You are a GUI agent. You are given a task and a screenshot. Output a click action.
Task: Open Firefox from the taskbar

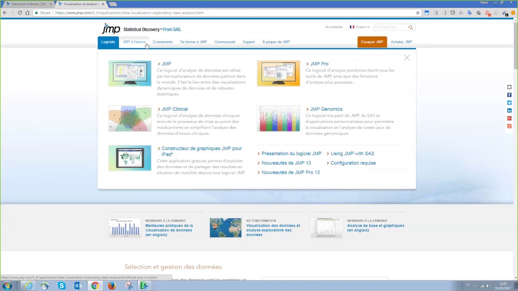click(x=112, y=286)
